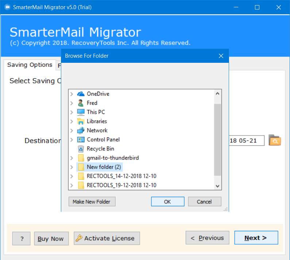Image resolution: width=290 pixels, height=260 pixels.
Task: Select Control Panel label in tree
Action: 103,139
